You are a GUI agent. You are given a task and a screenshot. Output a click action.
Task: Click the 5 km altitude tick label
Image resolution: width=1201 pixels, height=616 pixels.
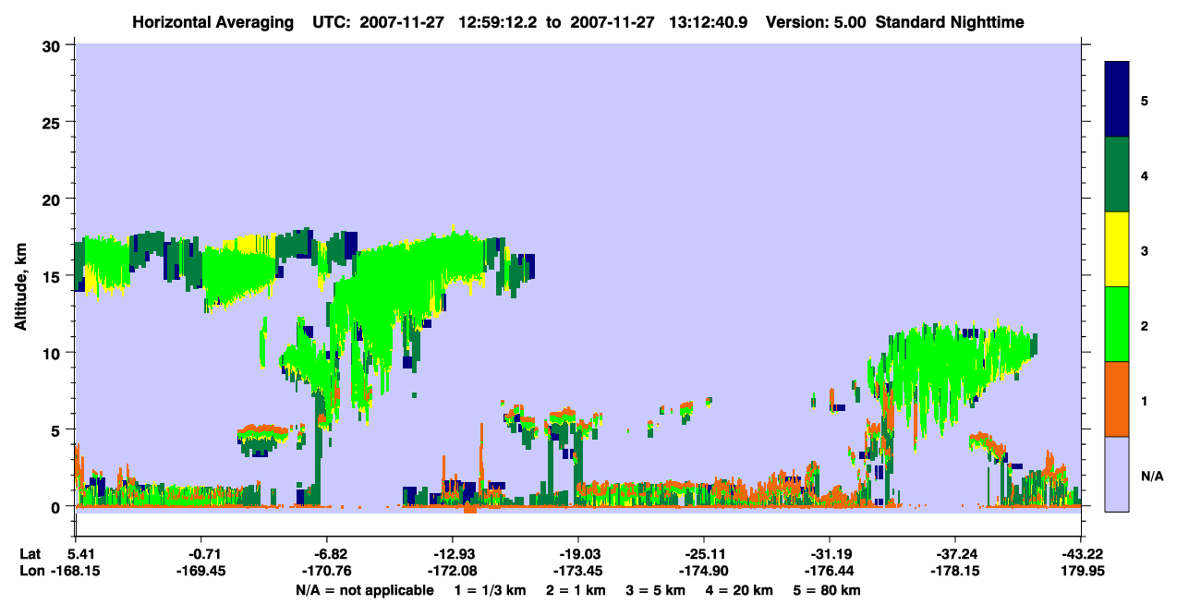point(58,429)
